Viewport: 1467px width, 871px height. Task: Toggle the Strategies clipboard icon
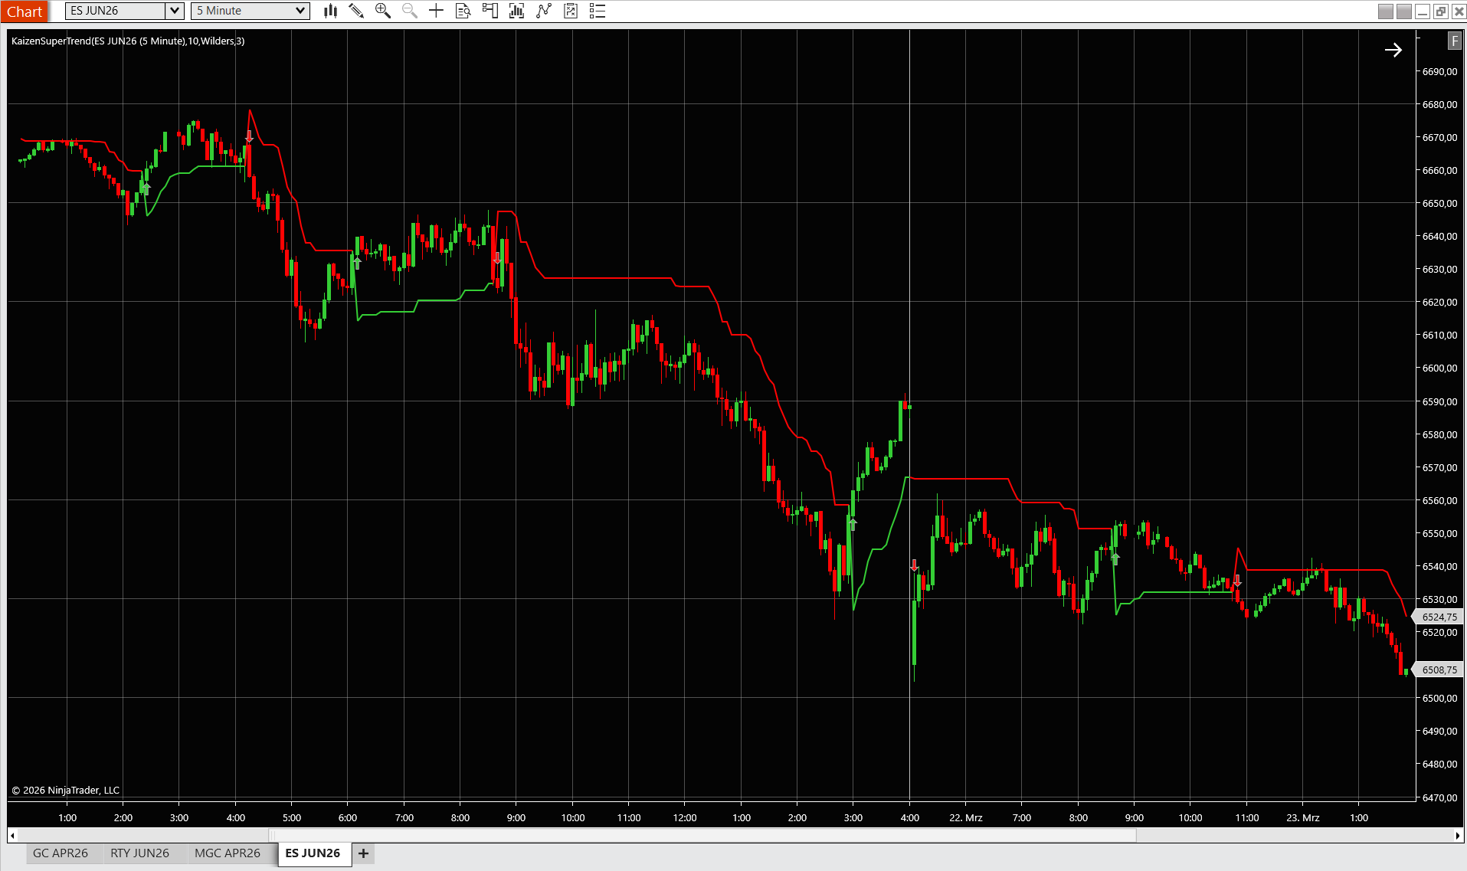click(x=571, y=11)
